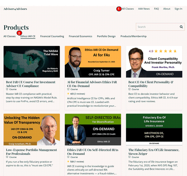Click the Fiduciary Era Of Life Insurance thumbnail

tap(154, 129)
